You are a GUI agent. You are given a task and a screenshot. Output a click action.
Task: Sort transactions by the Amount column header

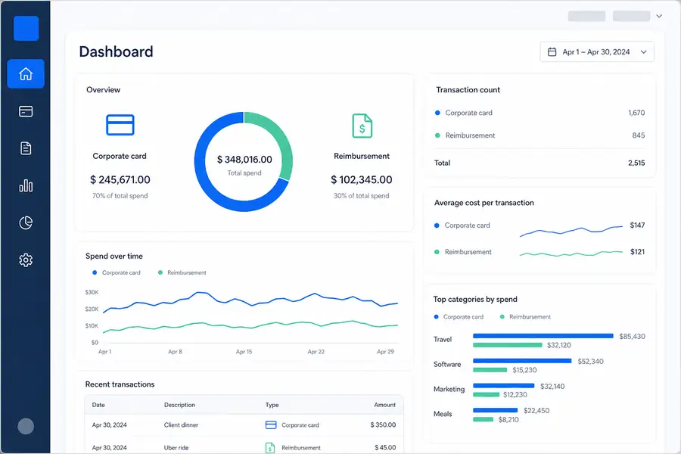[385, 405]
